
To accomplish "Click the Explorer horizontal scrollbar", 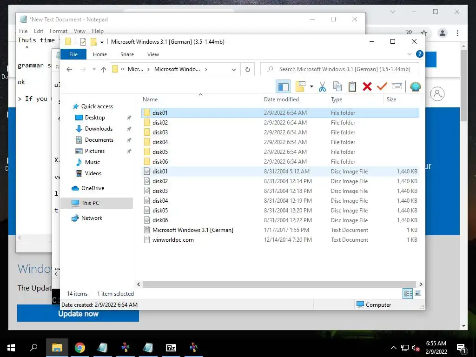I will 279,284.
